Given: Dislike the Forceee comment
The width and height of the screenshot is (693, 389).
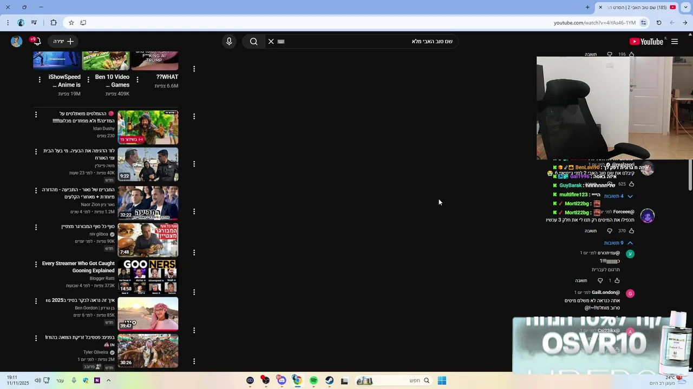Looking at the screenshot, I should point(610,231).
